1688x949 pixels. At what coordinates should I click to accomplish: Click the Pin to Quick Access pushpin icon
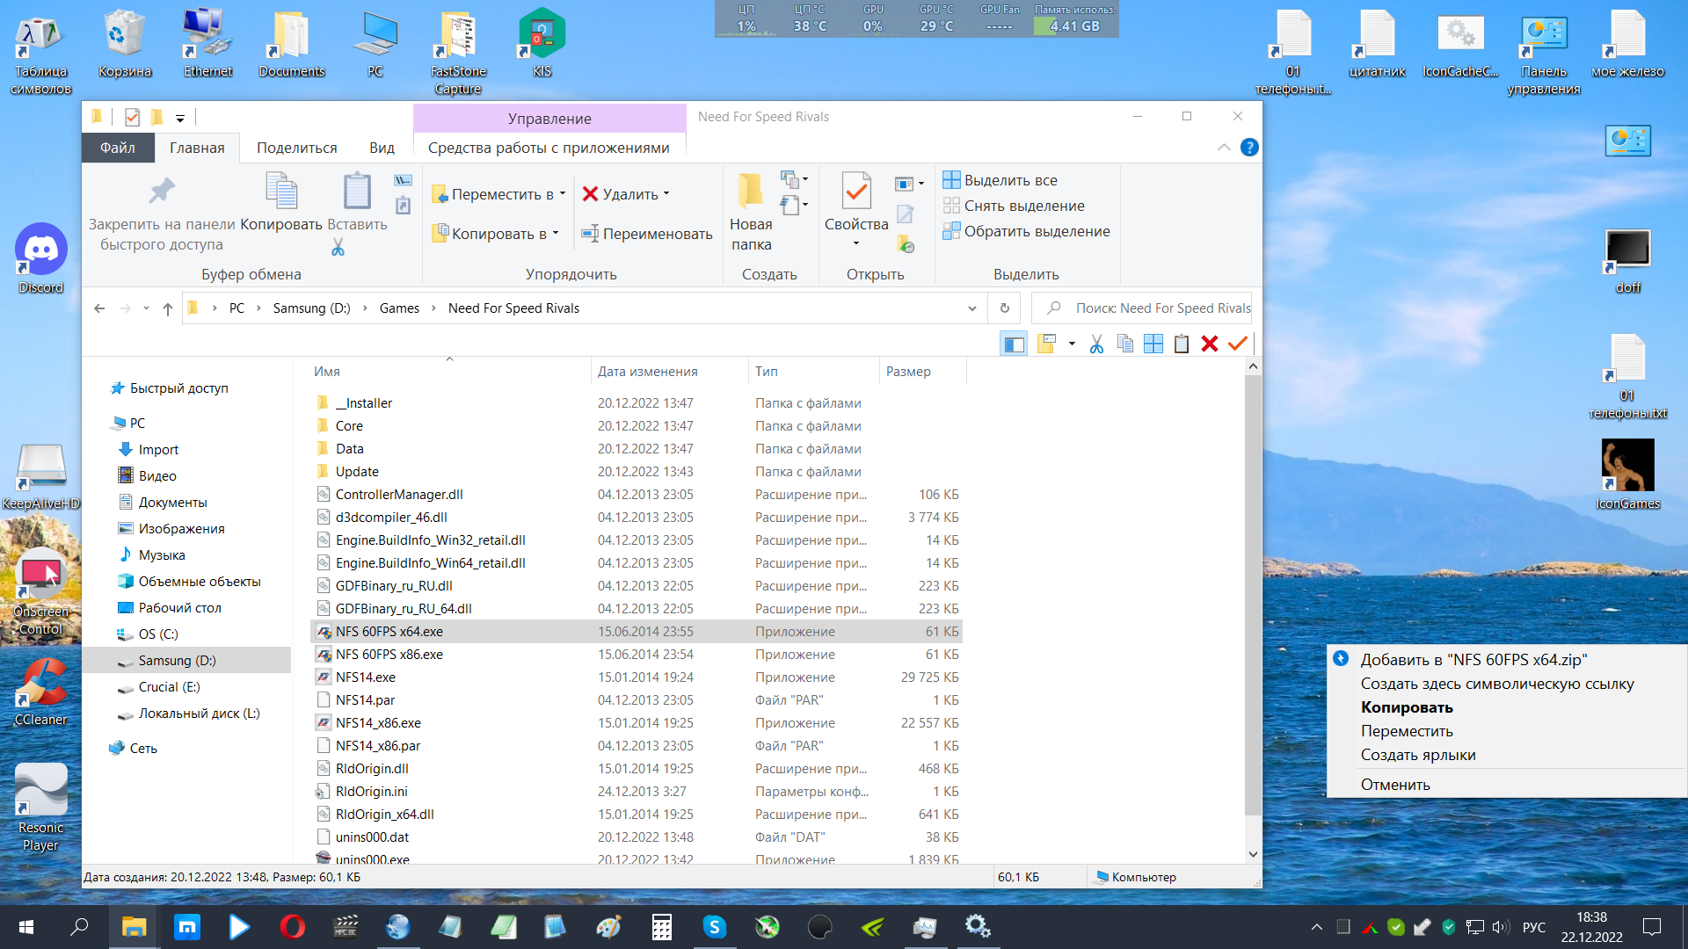coord(162,191)
